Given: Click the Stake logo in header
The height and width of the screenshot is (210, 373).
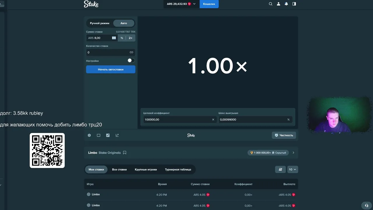Looking at the screenshot, I should tap(91, 4).
